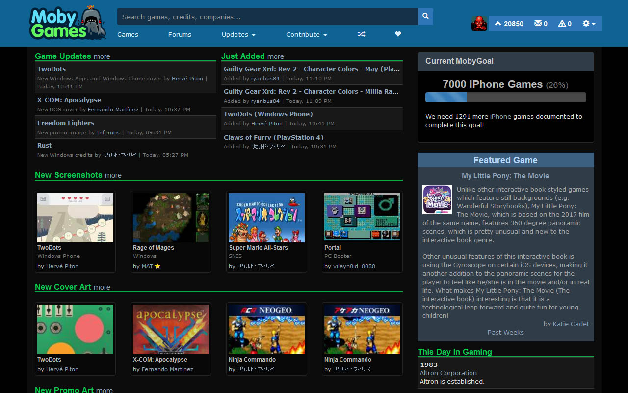The width and height of the screenshot is (628, 393).
Task: Click the MobyGames whale logo
Action: pyautogui.click(x=68, y=23)
